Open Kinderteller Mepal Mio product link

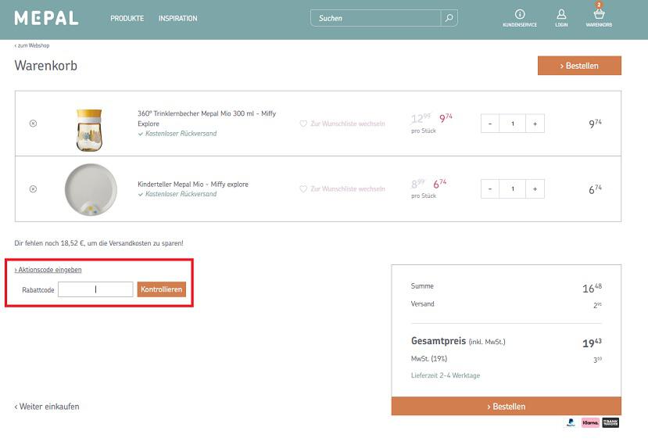click(x=193, y=184)
